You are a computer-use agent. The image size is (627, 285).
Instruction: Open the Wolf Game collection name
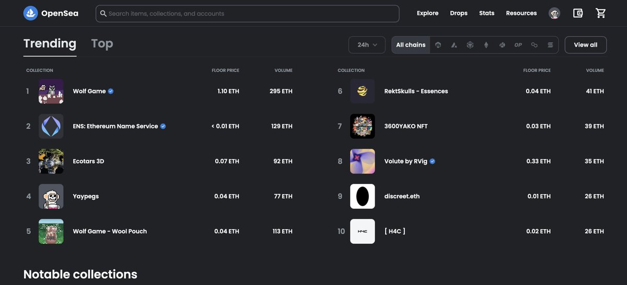point(89,91)
